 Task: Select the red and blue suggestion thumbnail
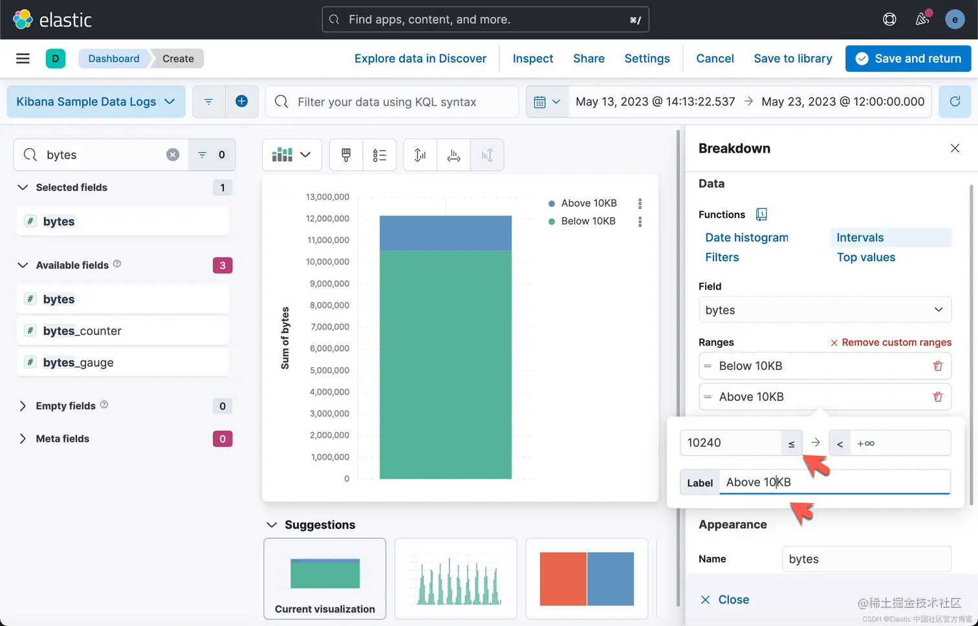point(587,578)
